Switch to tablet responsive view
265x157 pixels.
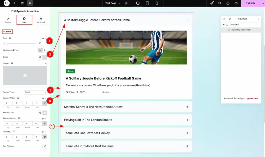(147, 3)
